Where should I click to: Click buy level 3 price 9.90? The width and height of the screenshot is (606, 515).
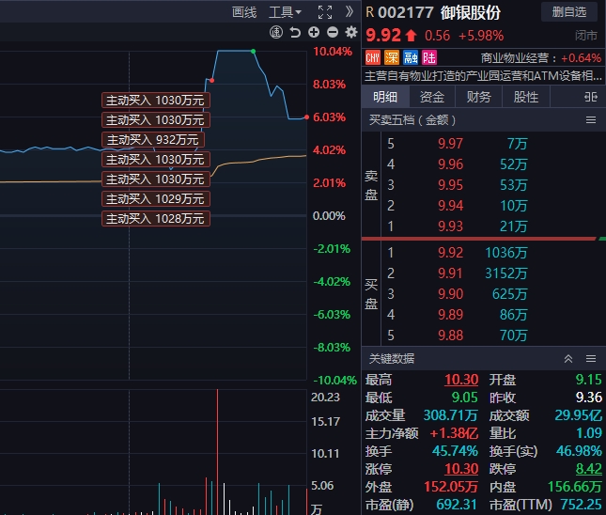[x=450, y=294]
